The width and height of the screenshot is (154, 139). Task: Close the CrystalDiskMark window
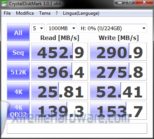(x=144, y=3)
